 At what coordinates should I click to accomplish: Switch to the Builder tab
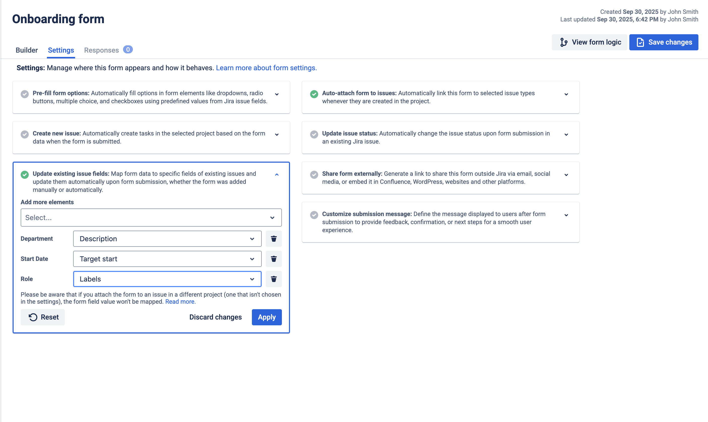point(26,50)
